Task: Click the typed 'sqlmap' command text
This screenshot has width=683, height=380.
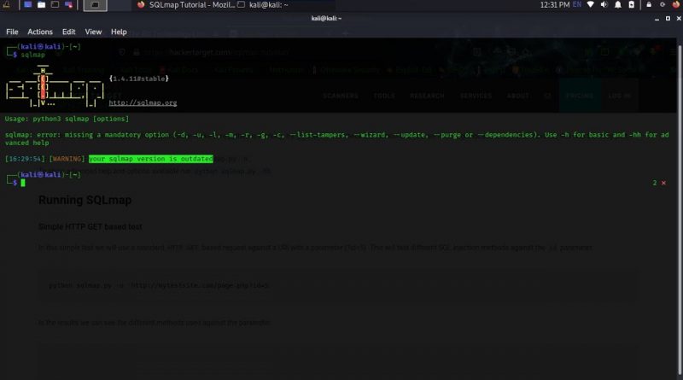Action: point(32,55)
